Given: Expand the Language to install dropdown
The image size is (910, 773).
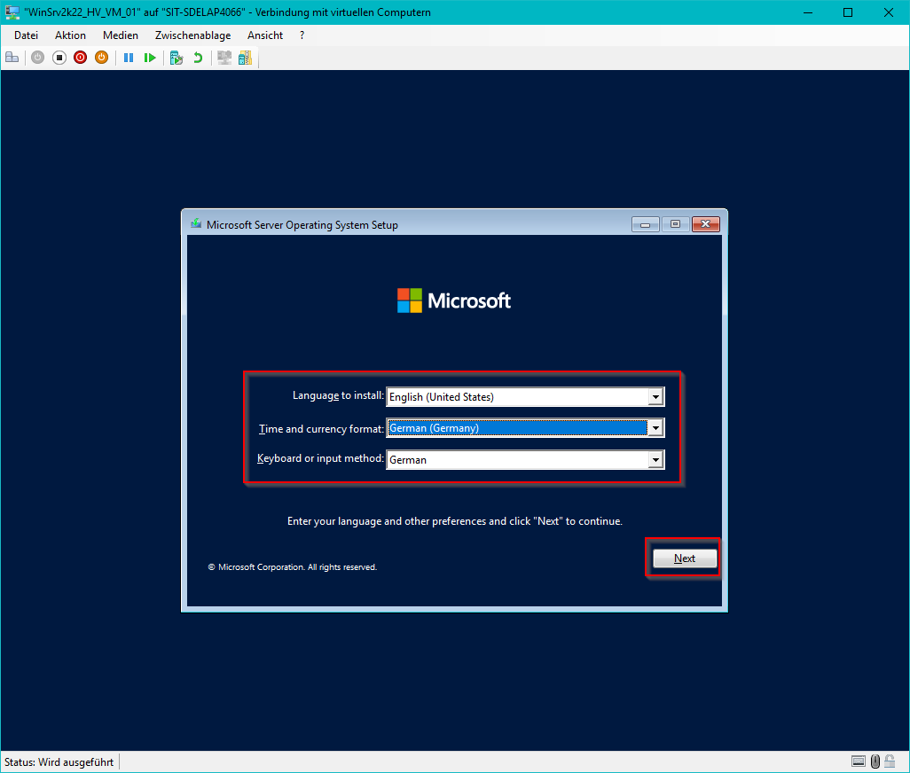Looking at the screenshot, I should (x=655, y=397).
